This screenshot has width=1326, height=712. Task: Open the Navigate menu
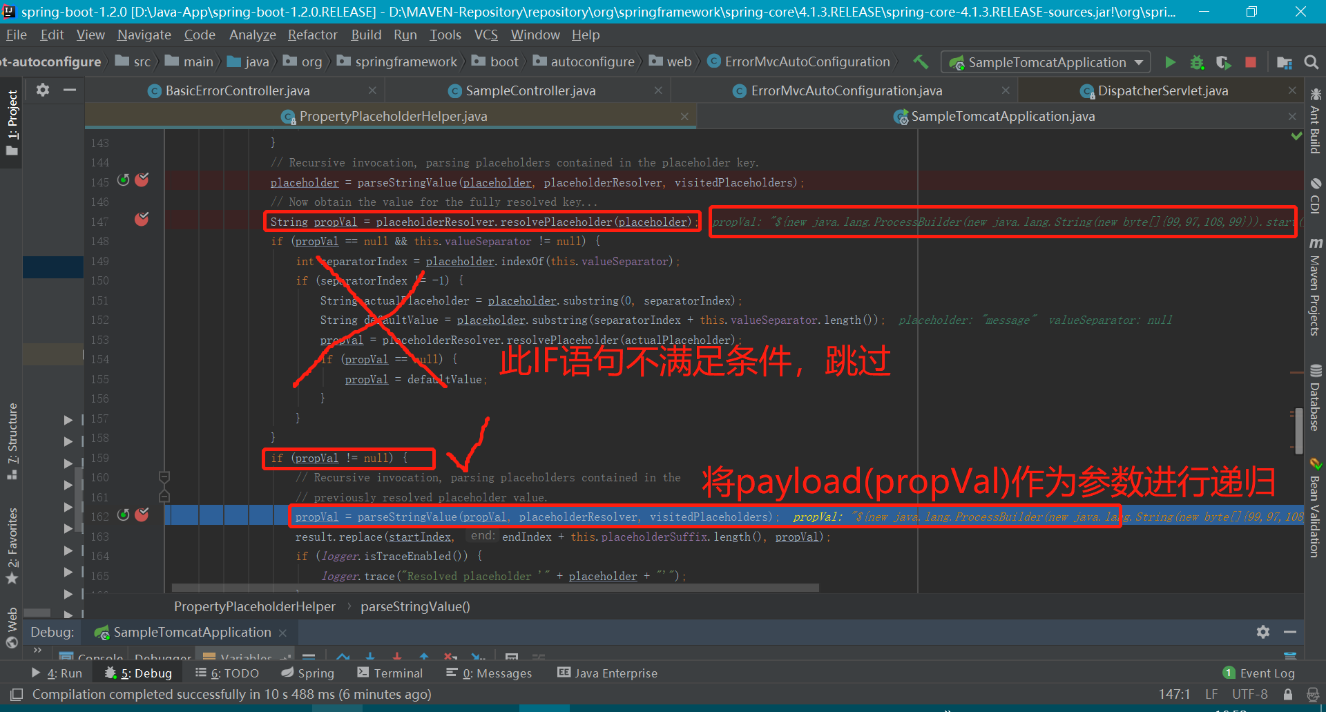[144, 35]
